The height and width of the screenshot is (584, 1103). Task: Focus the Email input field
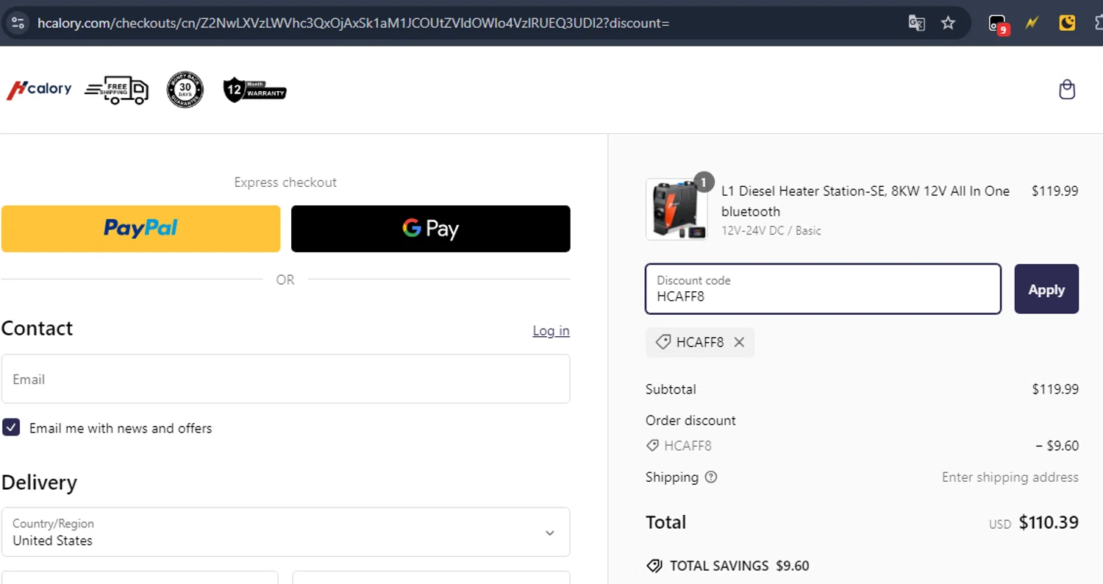(x=285, y=379)
